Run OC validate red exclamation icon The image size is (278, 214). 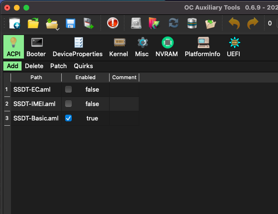coord(113,23)
